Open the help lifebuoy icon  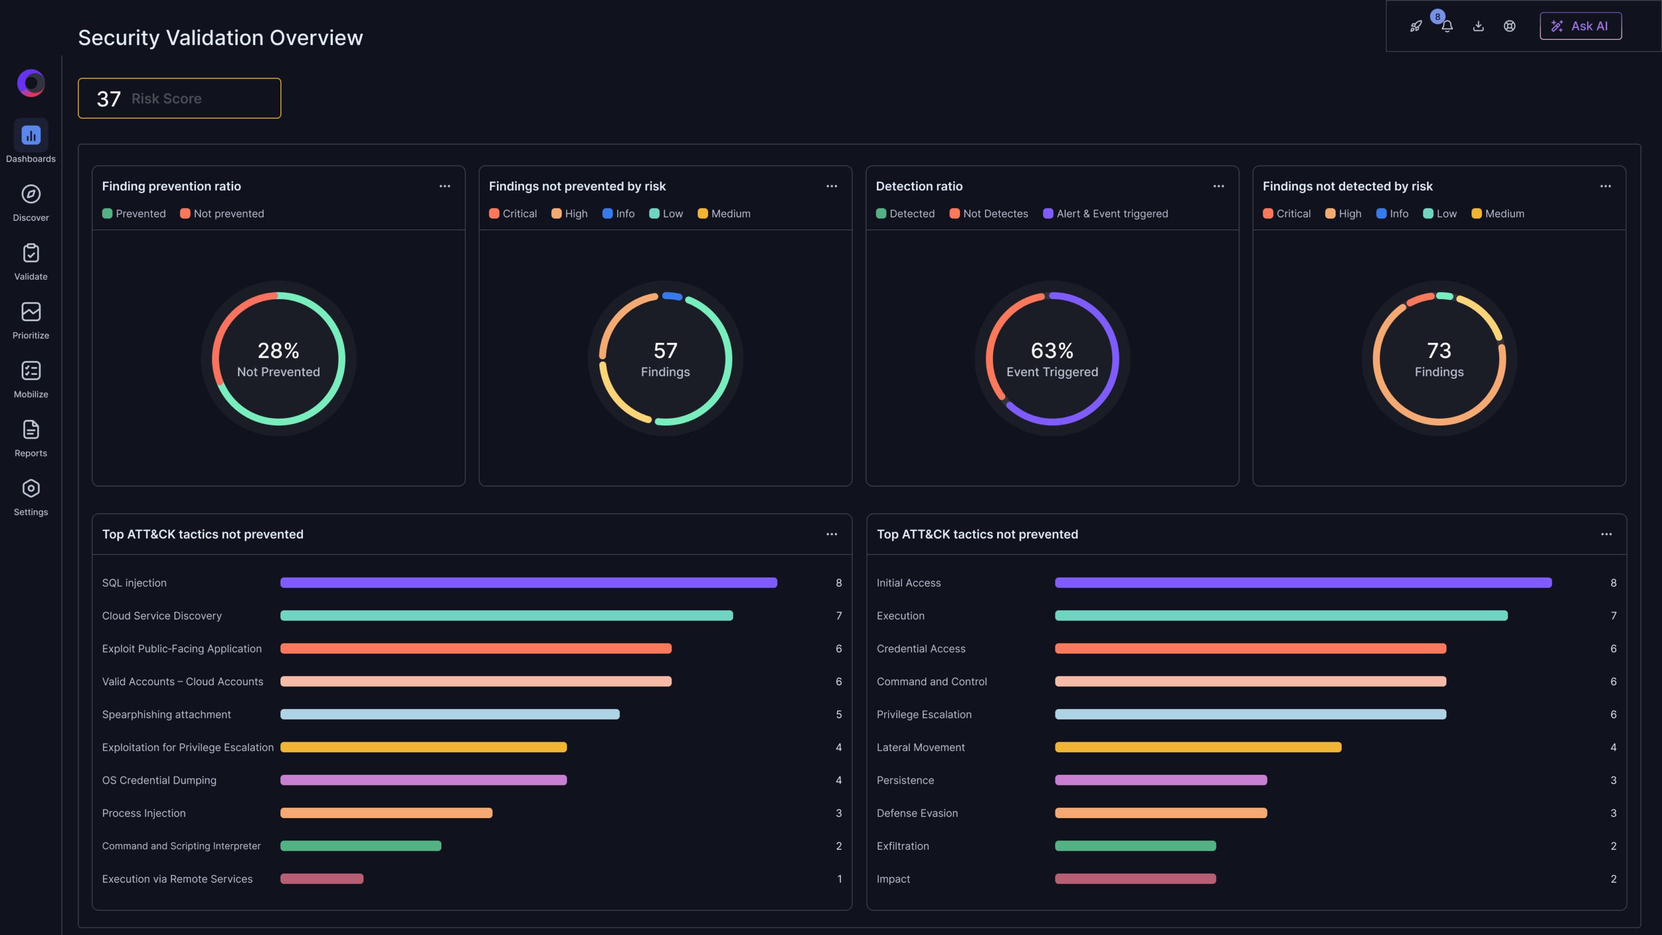click(x=1510, y=27)
